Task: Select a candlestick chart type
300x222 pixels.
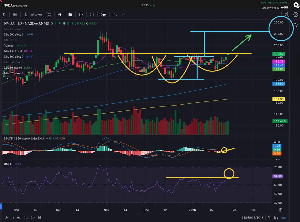Action: click(x=15, y=14)
